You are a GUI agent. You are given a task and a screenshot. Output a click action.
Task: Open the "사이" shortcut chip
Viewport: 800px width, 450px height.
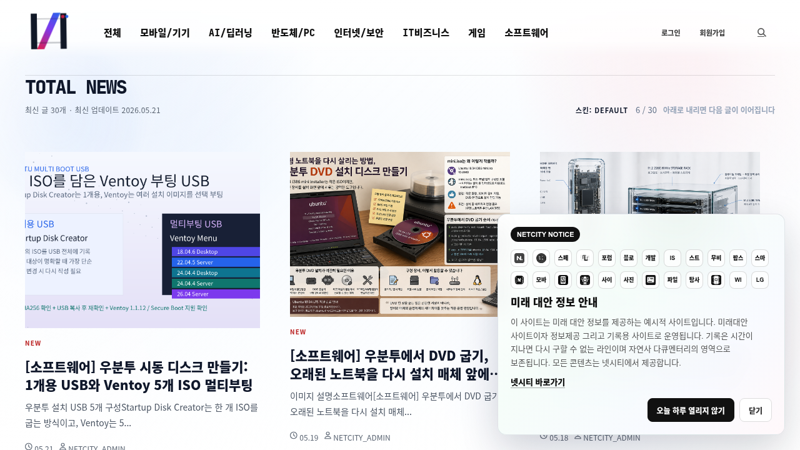607,280
